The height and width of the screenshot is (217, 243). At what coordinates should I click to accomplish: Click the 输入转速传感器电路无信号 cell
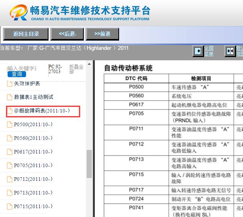tap(201, 190)
